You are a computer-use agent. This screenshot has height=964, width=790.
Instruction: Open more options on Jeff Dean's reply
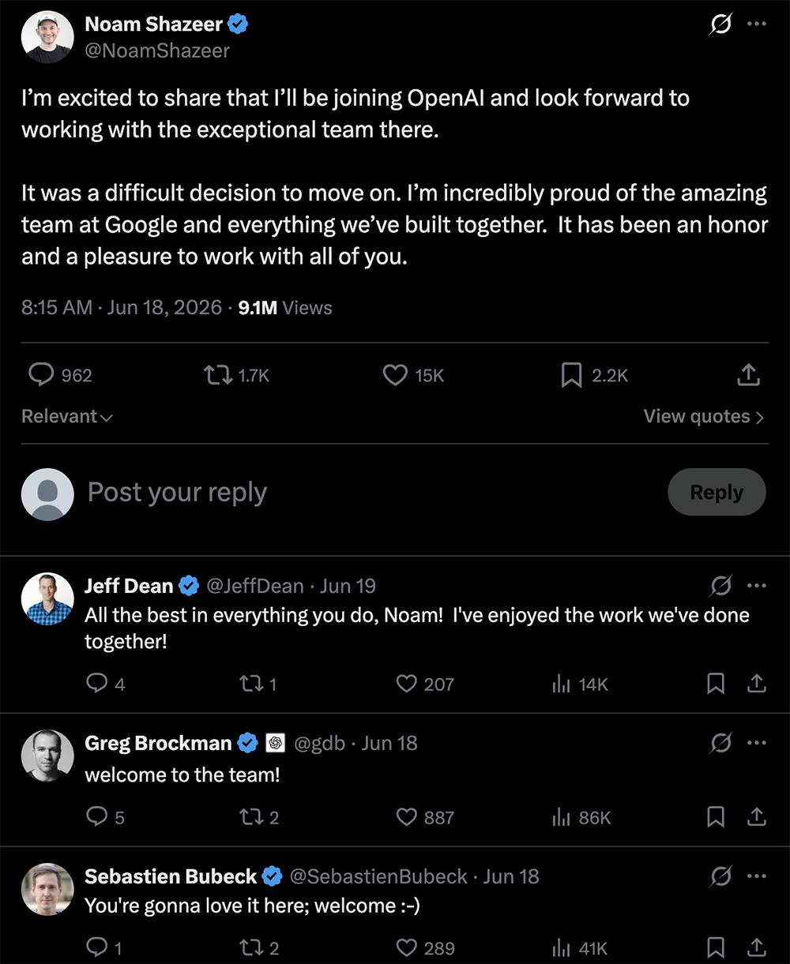coord(757,586)
